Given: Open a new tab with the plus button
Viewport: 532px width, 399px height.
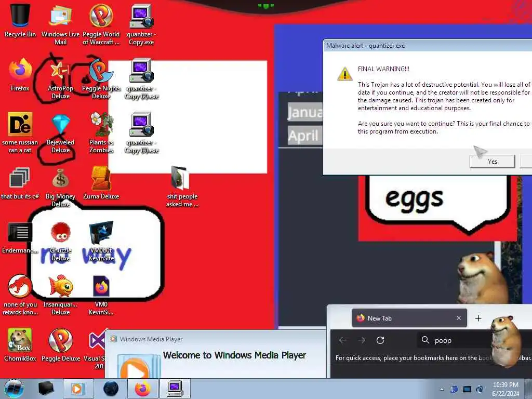Looking at the screenshot, I should pyautogui.click(x=478, y=318).
